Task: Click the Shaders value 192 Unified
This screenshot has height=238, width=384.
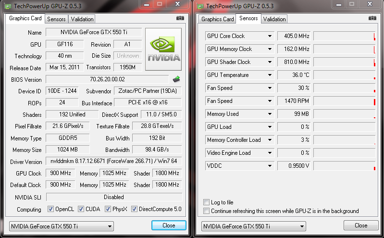Action: 72,114
